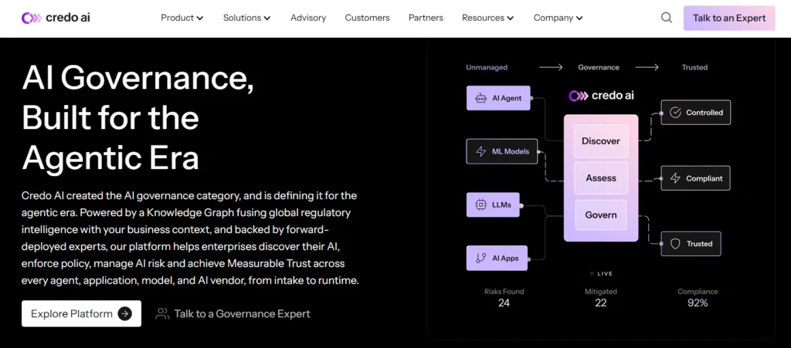791x348 pixels.
Task: Click the red LIVE indicator dot
Action: pos(592,274)
